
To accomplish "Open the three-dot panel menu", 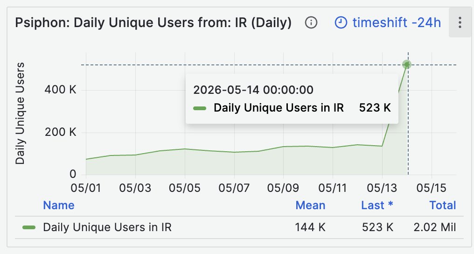I will (x=460, y=22).
